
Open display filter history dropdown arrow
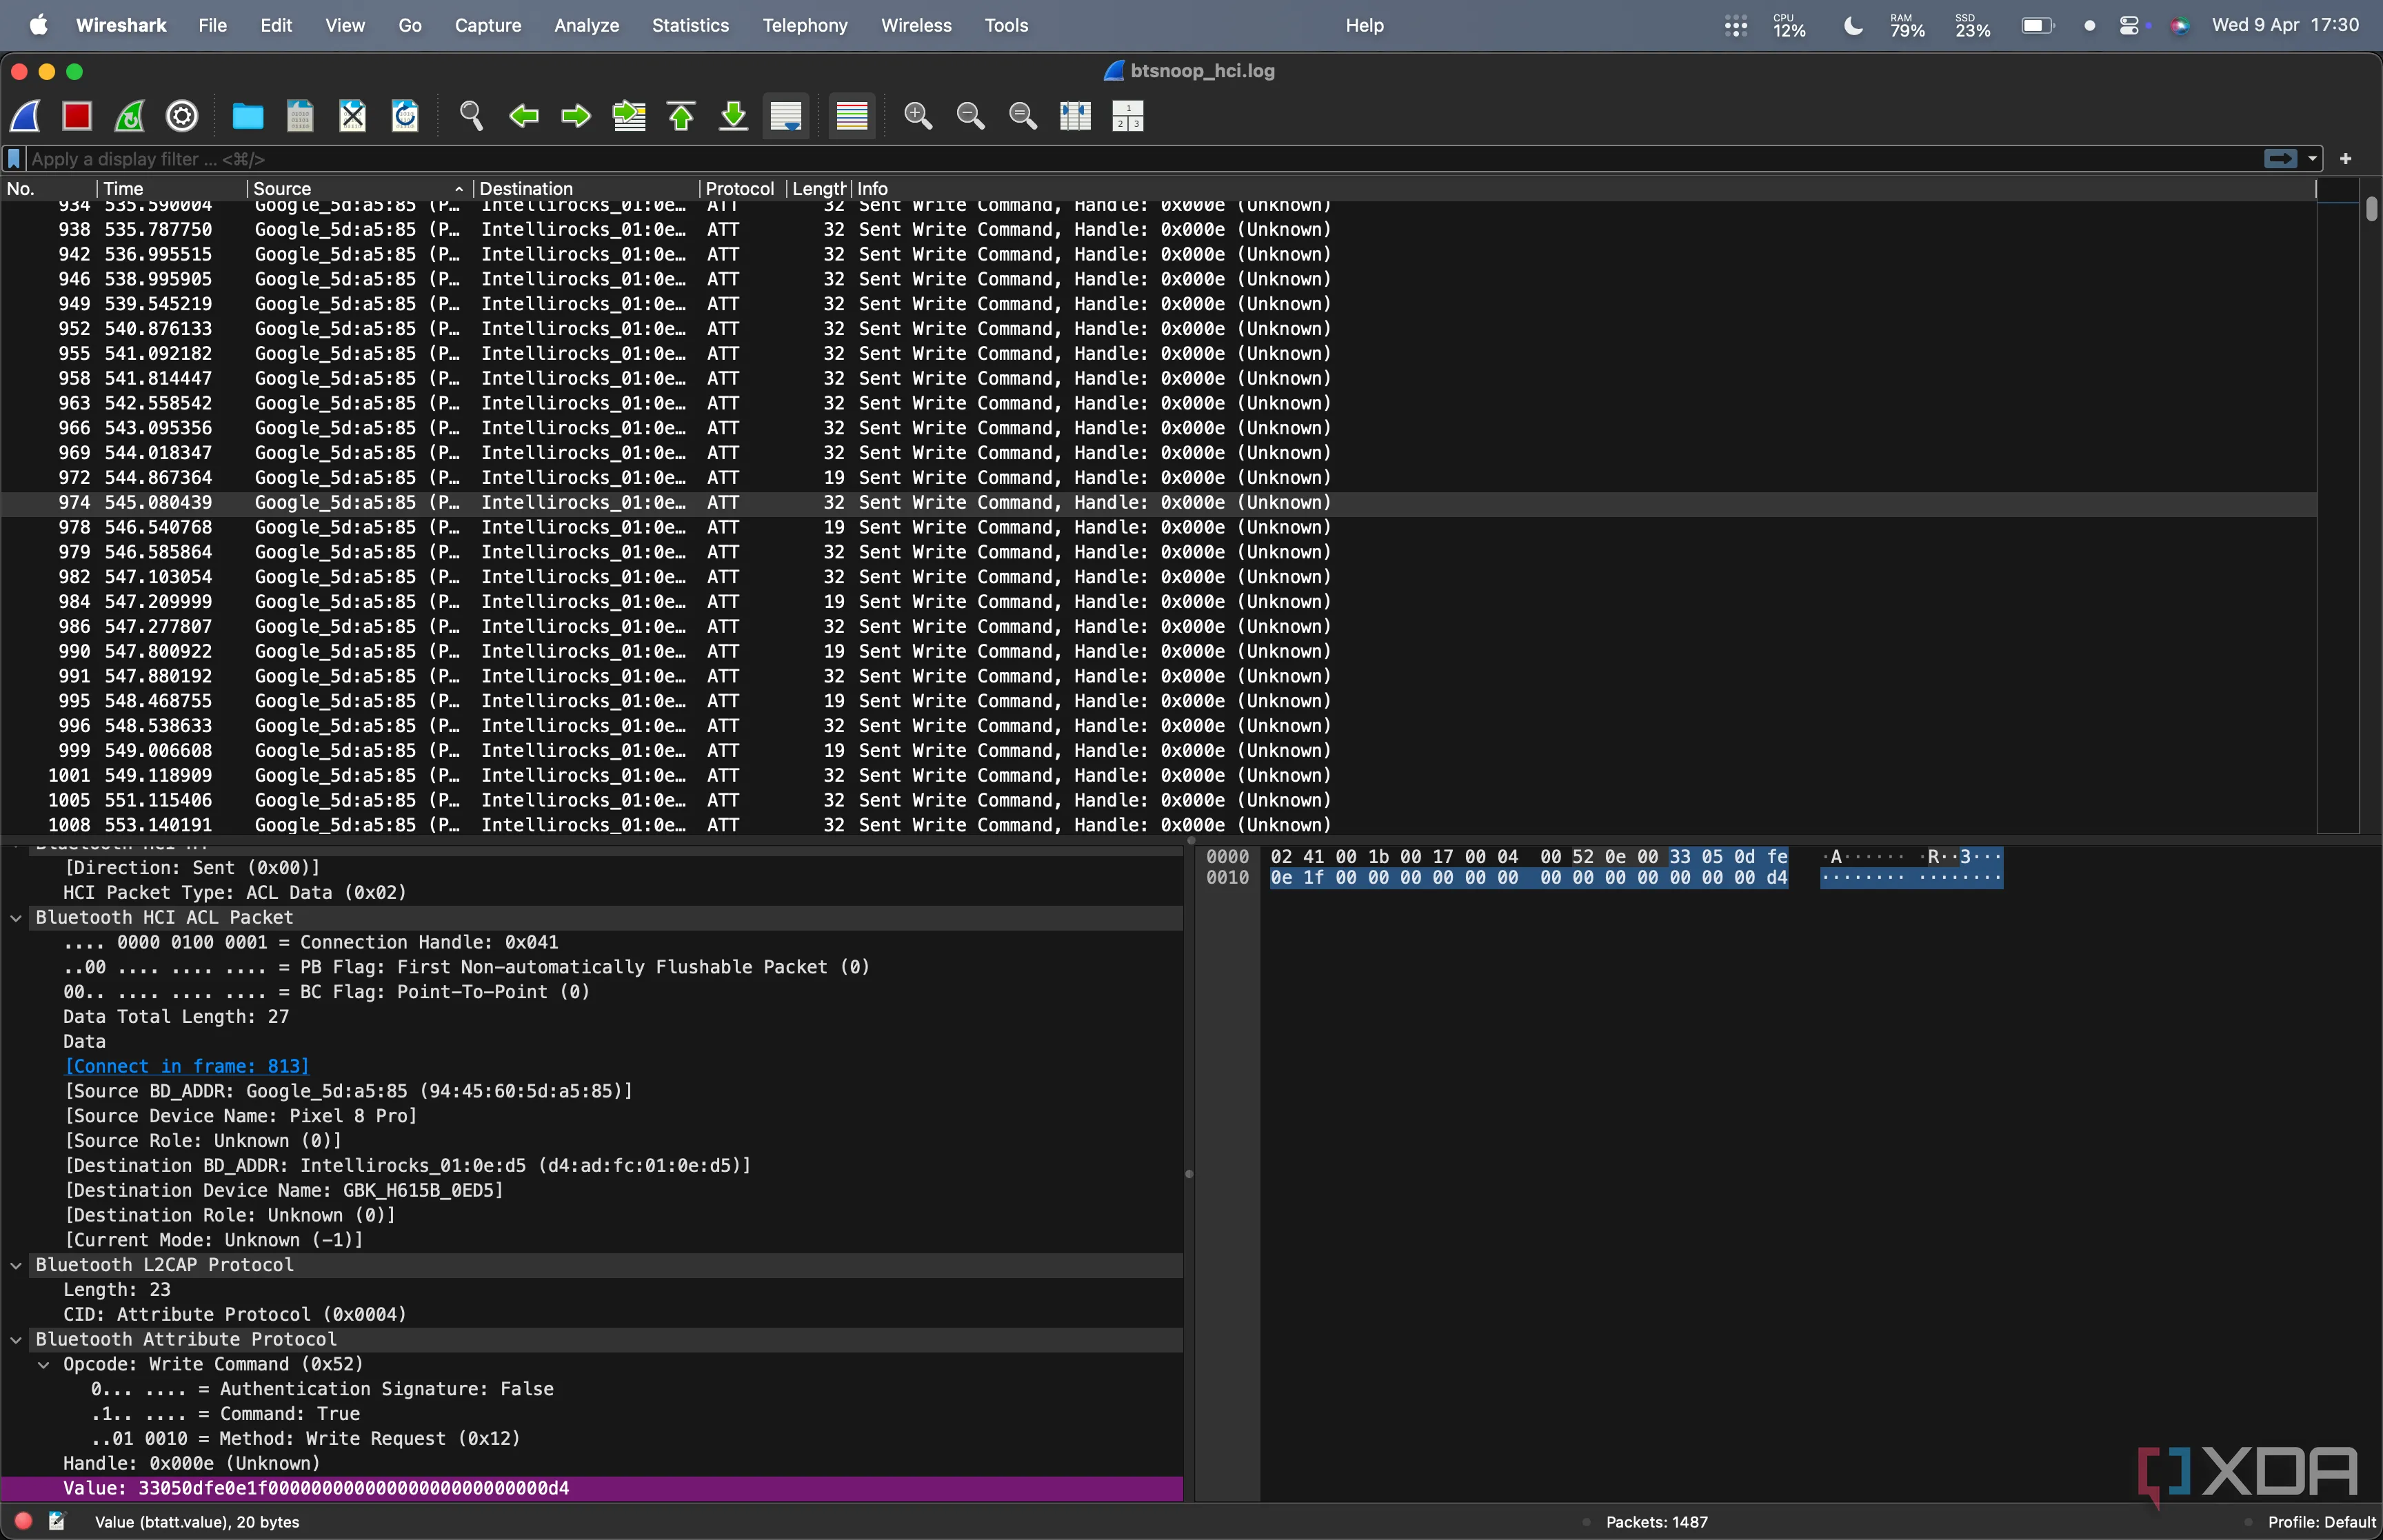[x=2312, y=159]
